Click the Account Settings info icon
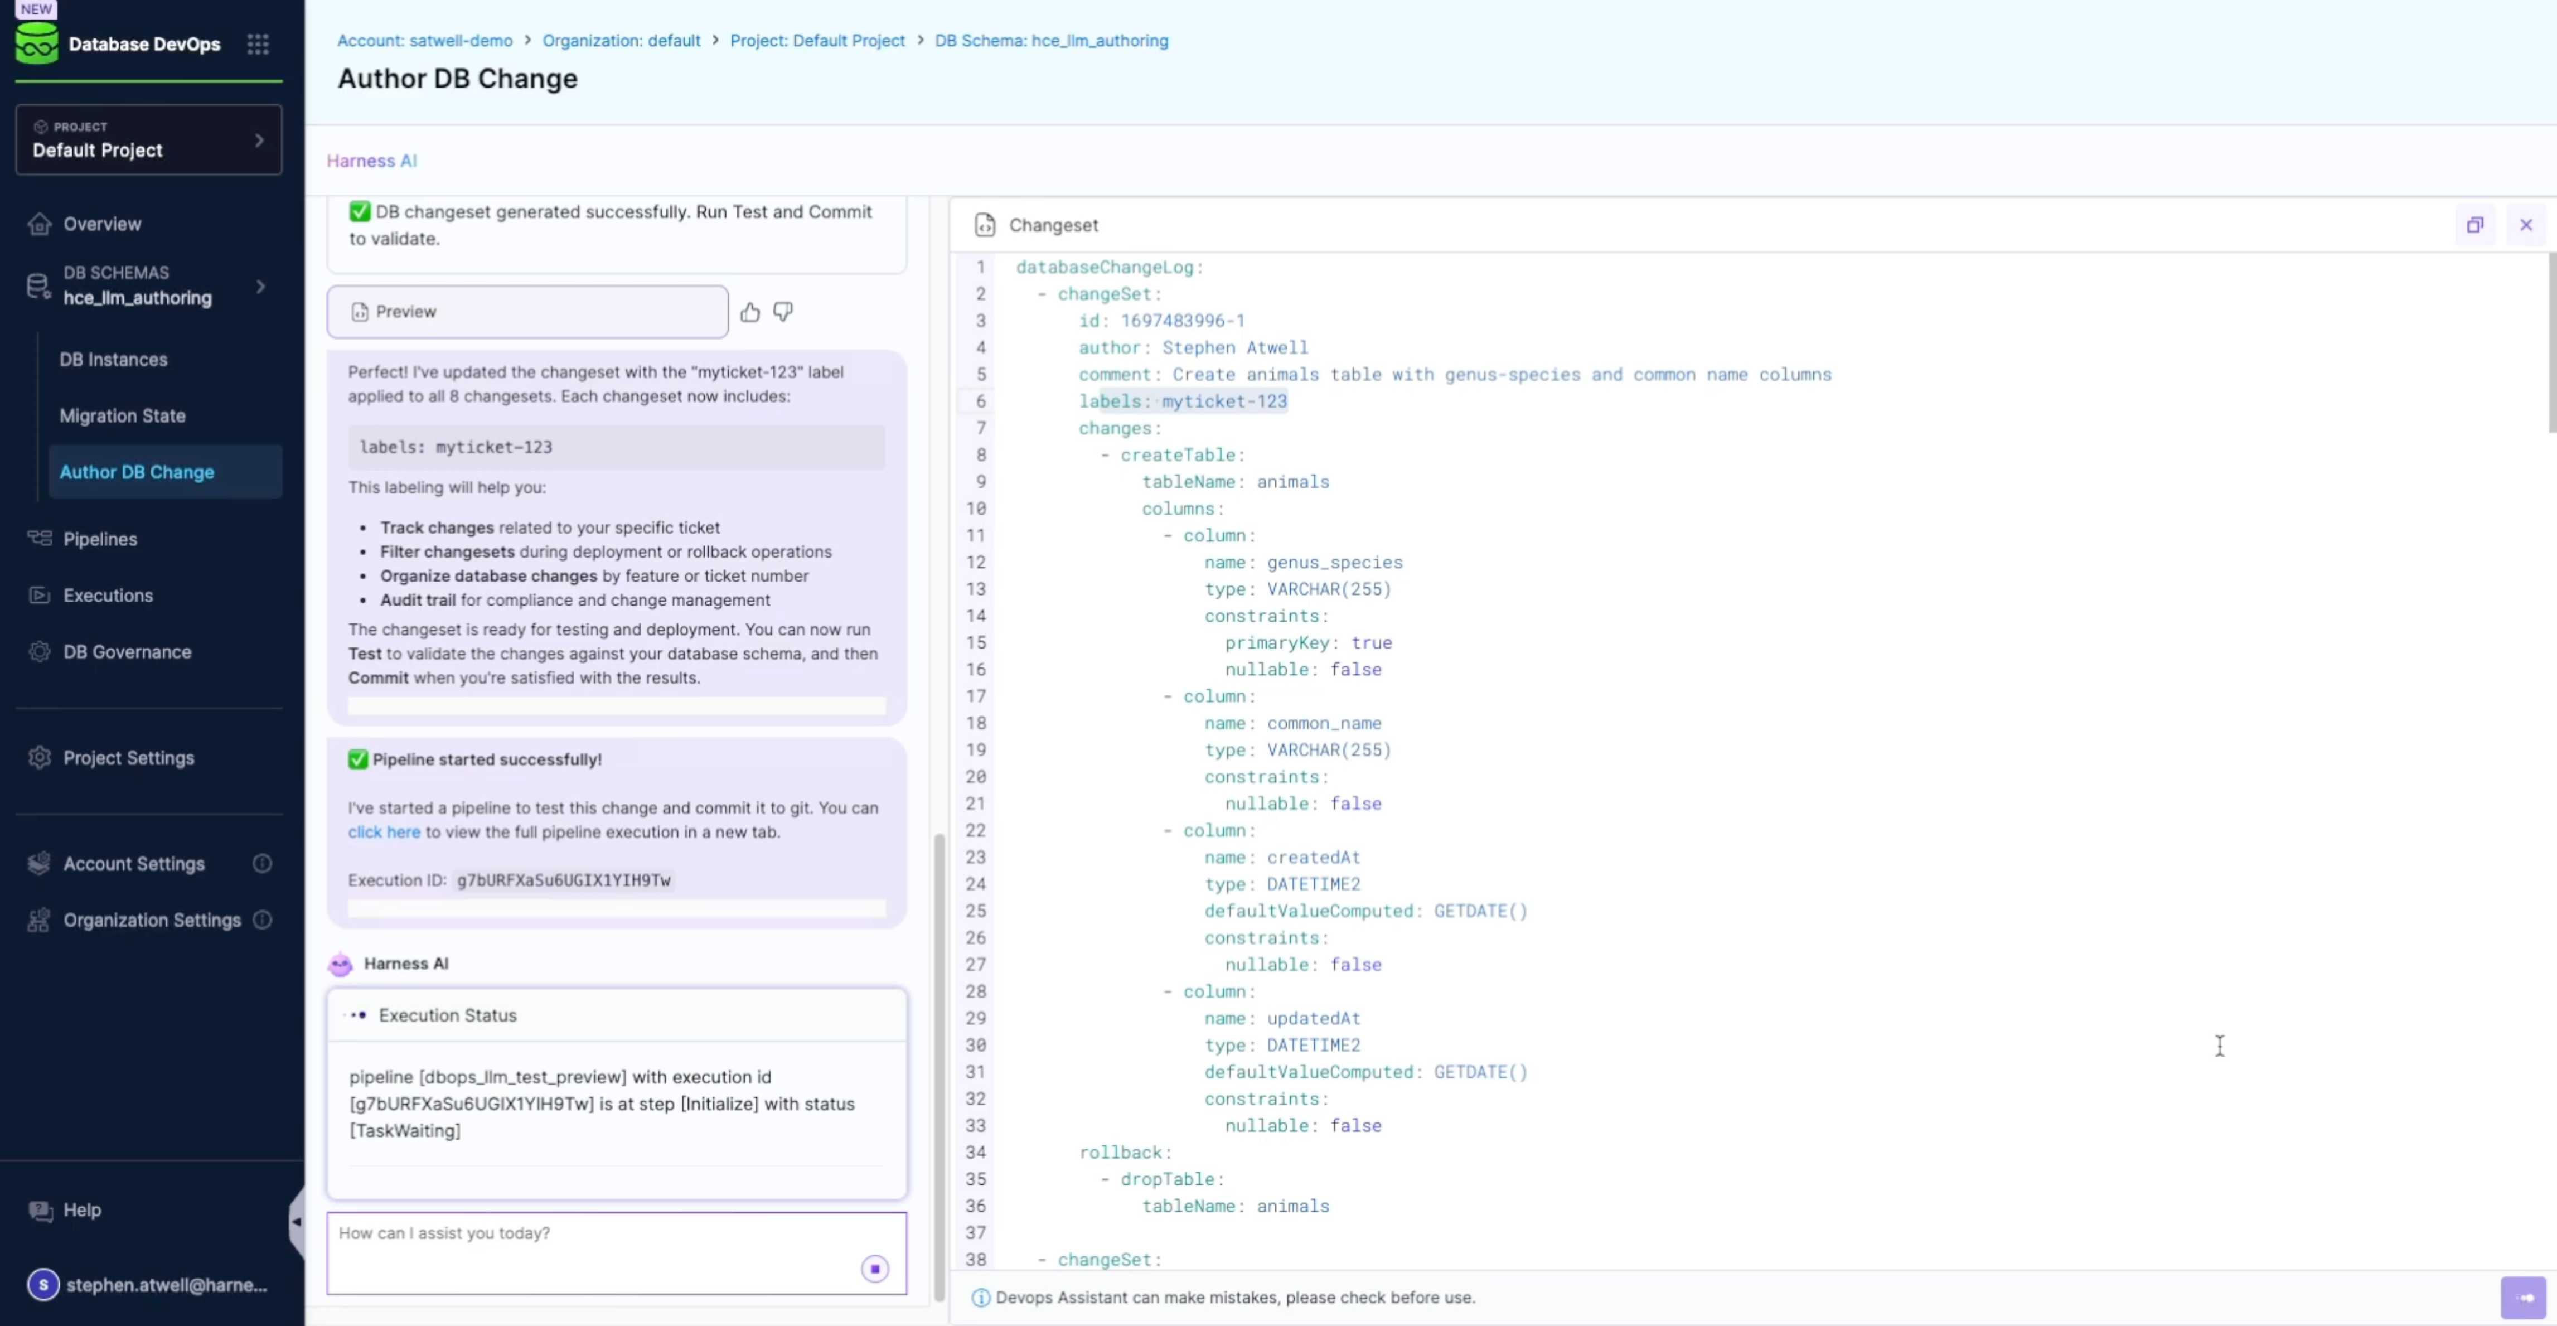 point(262,864)
